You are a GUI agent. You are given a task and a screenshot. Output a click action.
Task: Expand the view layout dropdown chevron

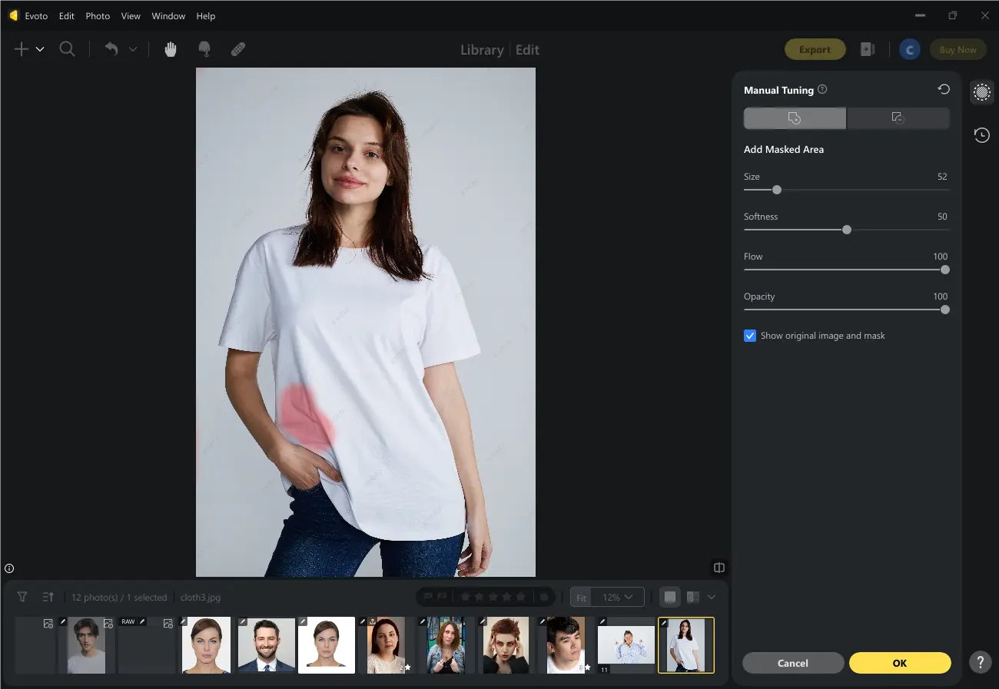pyautogui.click(x=712, y=597)
